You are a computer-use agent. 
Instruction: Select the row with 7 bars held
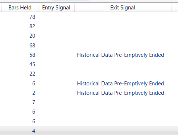[89, 102]
